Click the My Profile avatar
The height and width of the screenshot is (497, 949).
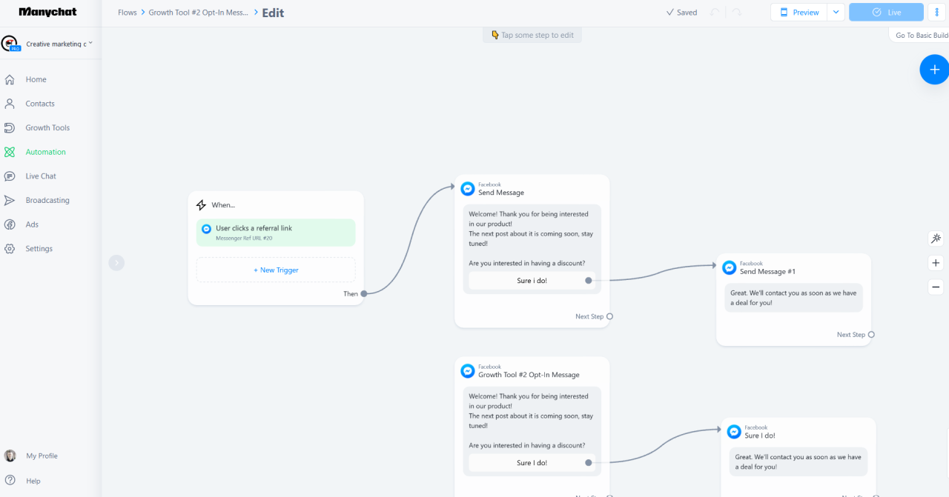(x=10, y=456)
